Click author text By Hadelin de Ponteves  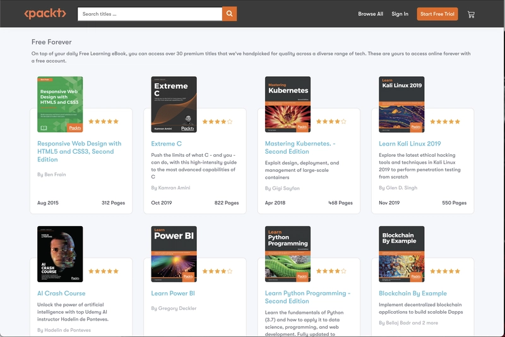pos(64,330)
